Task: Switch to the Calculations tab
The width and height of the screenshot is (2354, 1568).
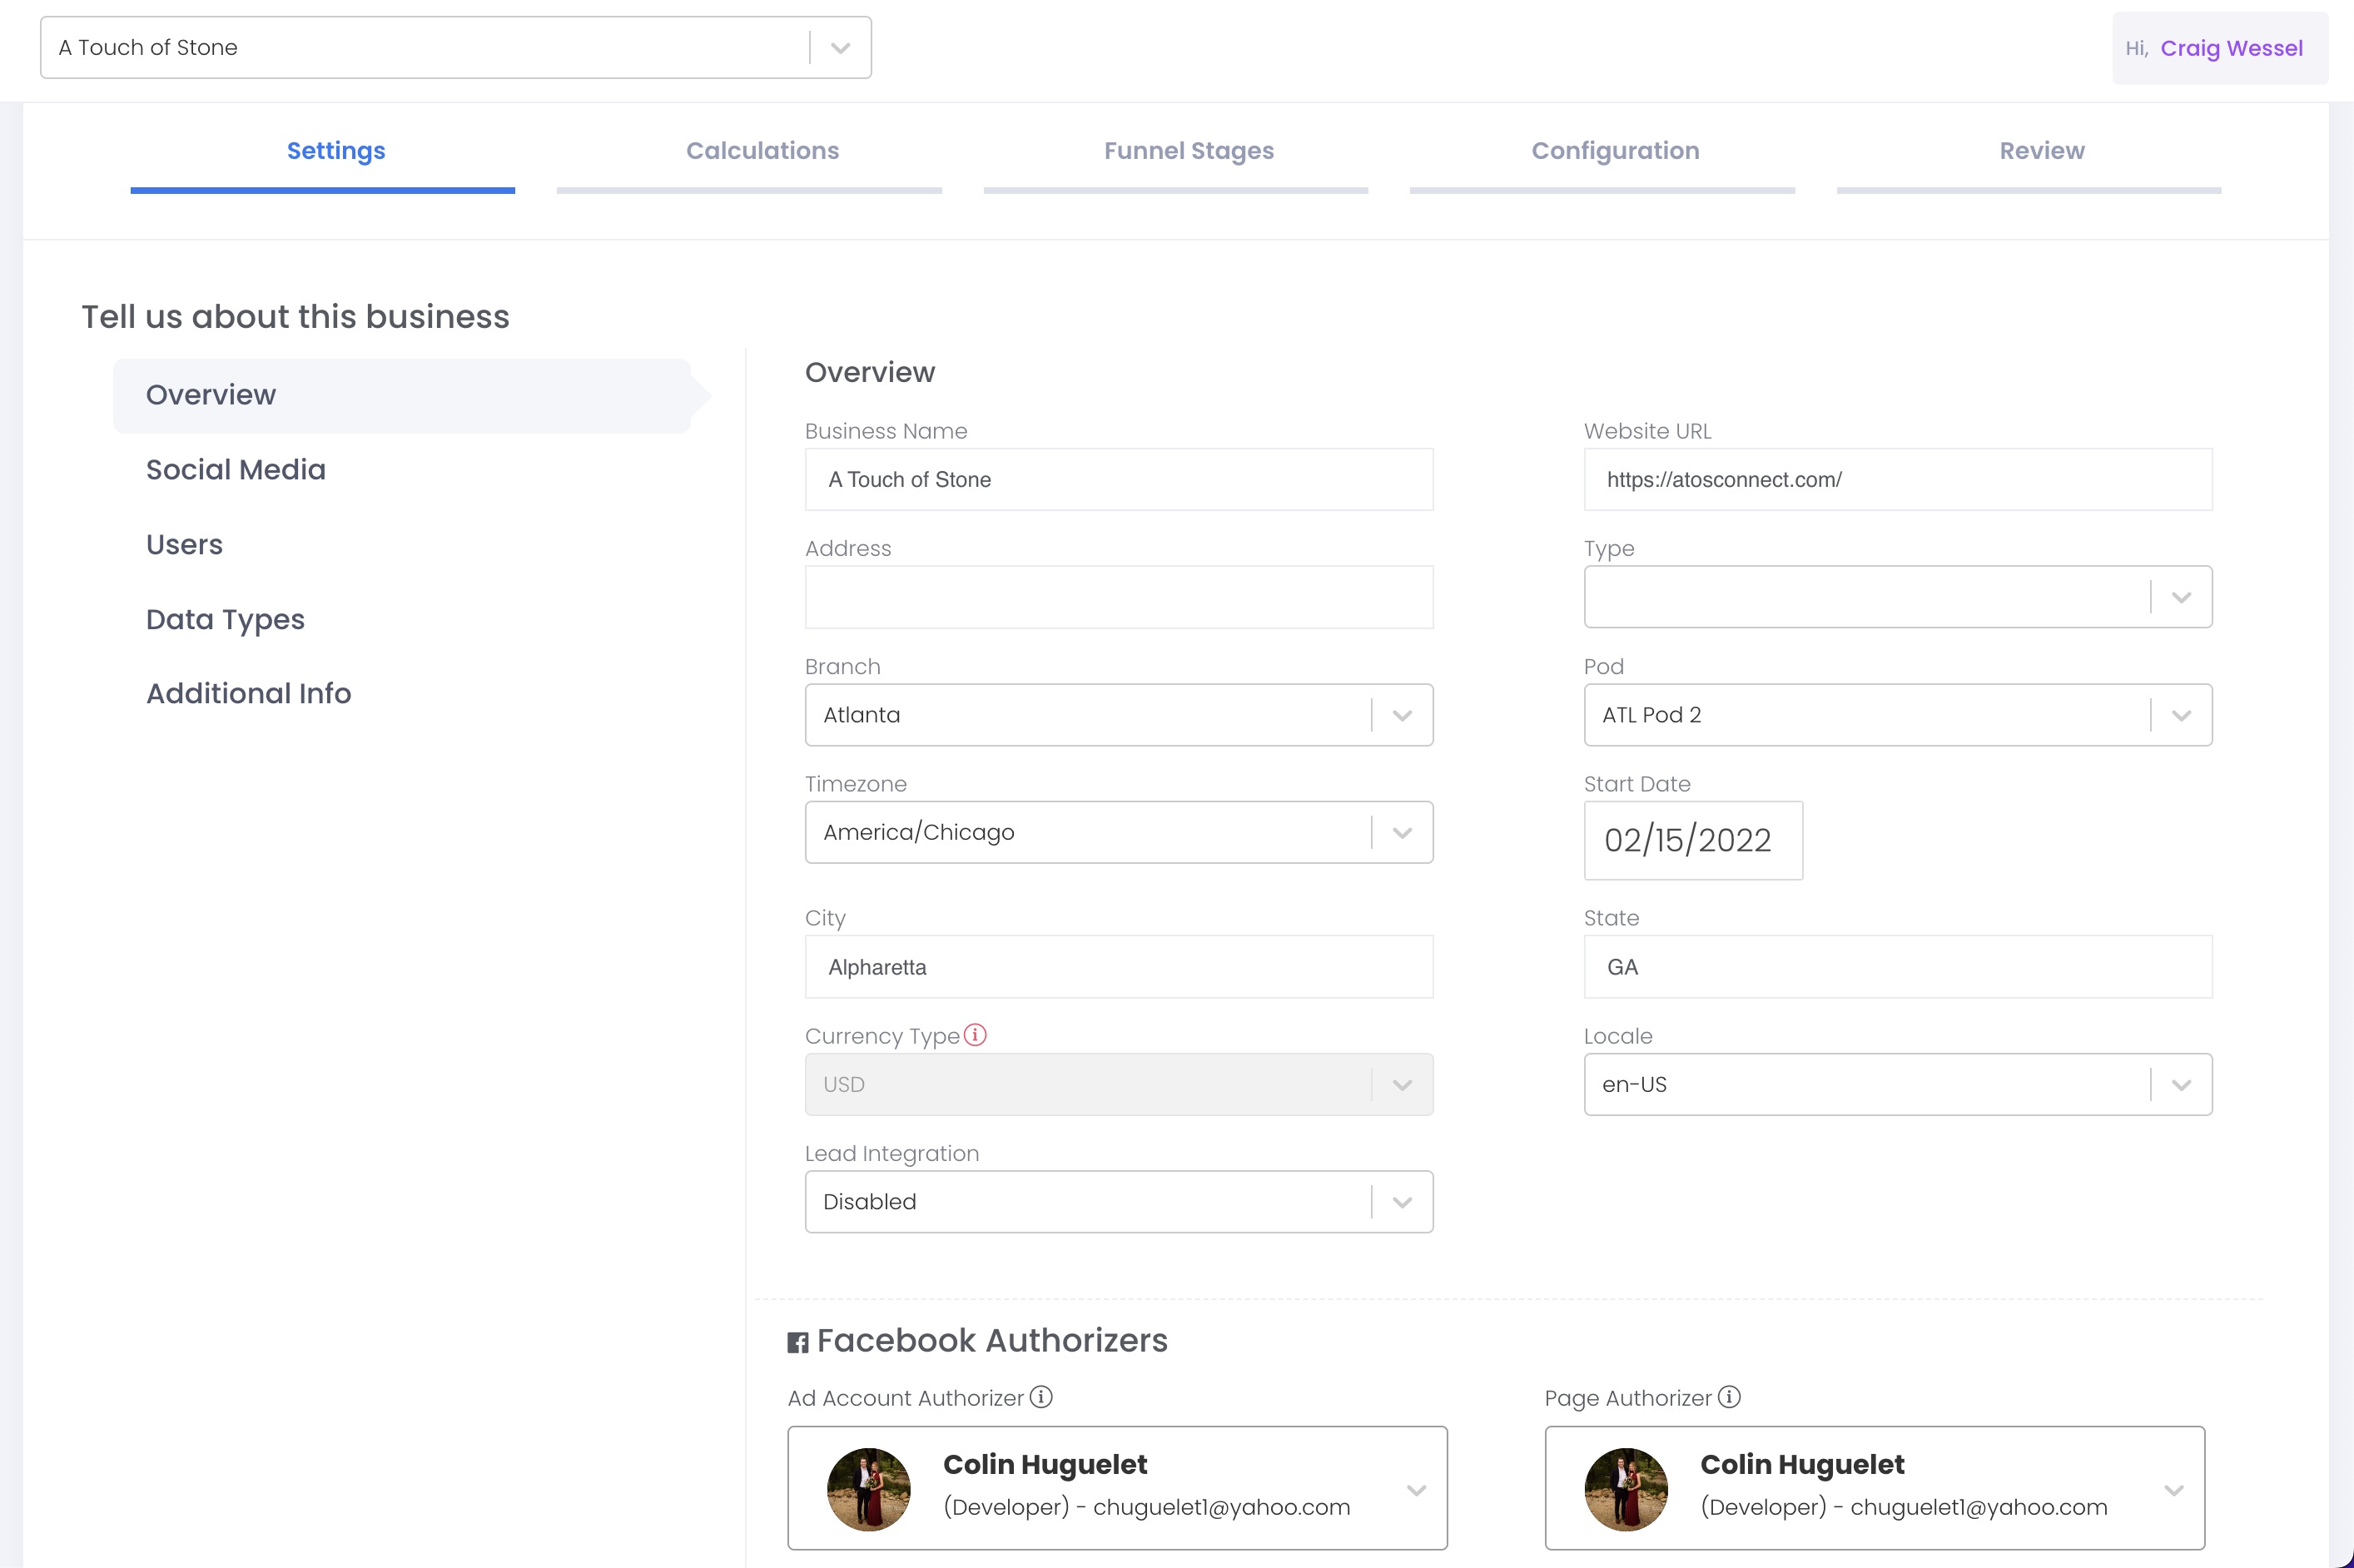Action: 762,151
